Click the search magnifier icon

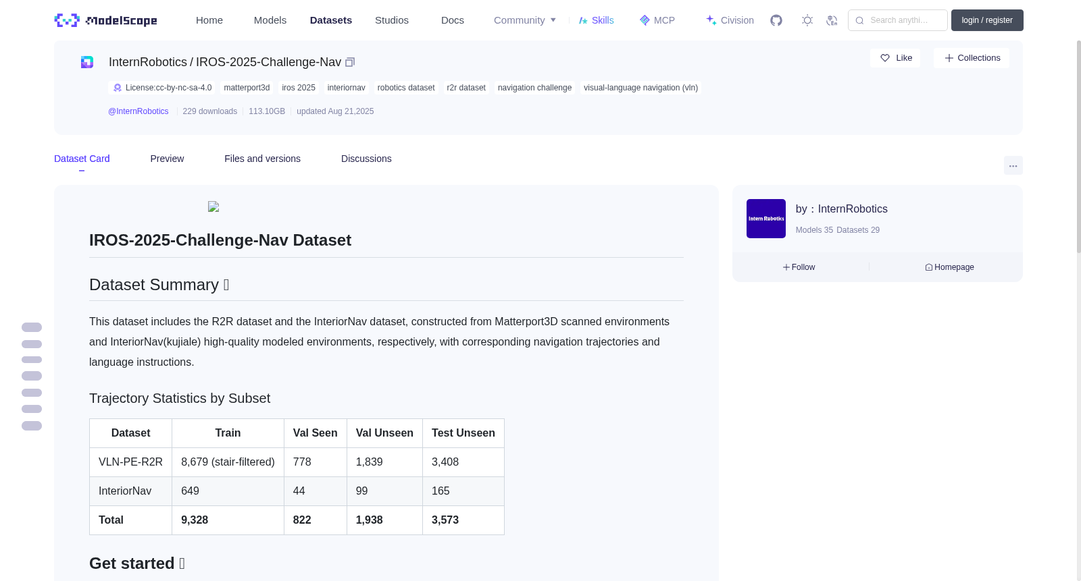tap(859, 20)
